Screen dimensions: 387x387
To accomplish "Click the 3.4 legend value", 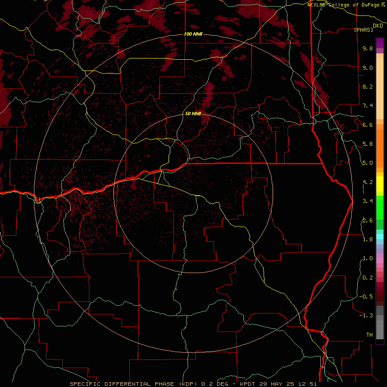I will click(x=368, y=201).
